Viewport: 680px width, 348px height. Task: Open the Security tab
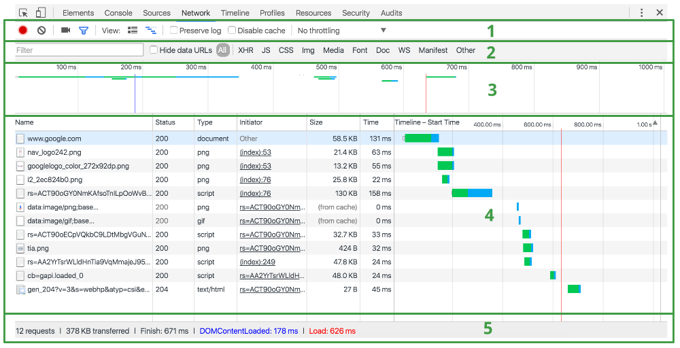[356, 13]
